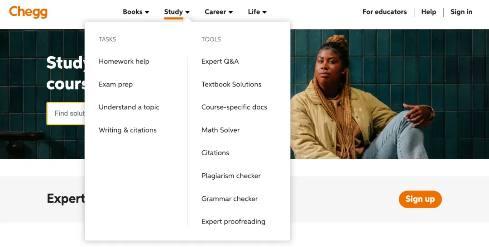Click the Chegg logo

pyautogui.click(x=28, y=12)
